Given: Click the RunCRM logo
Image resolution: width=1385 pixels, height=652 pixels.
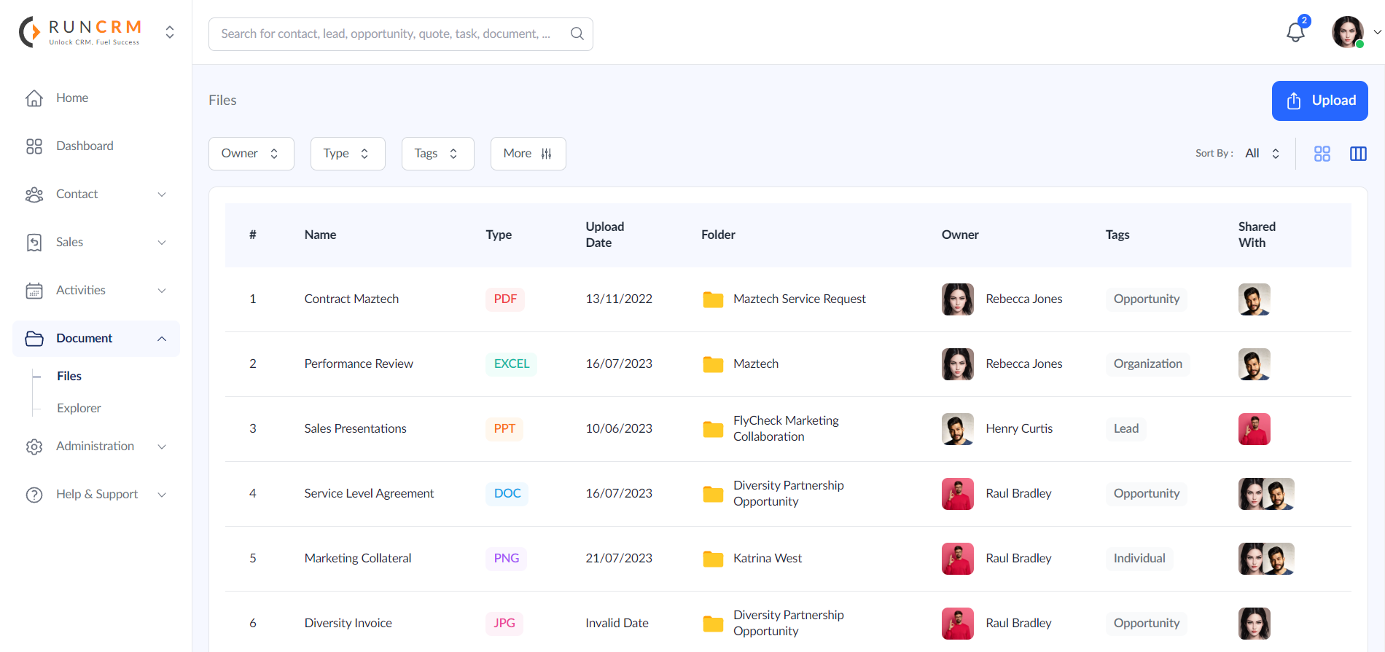Looking at the screenshot, I should [80, 32].
